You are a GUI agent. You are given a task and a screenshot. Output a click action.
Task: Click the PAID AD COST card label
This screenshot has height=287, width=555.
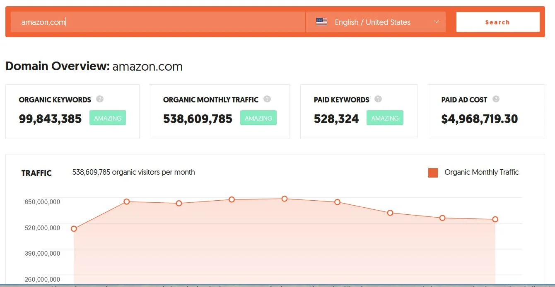coord(464,100)
